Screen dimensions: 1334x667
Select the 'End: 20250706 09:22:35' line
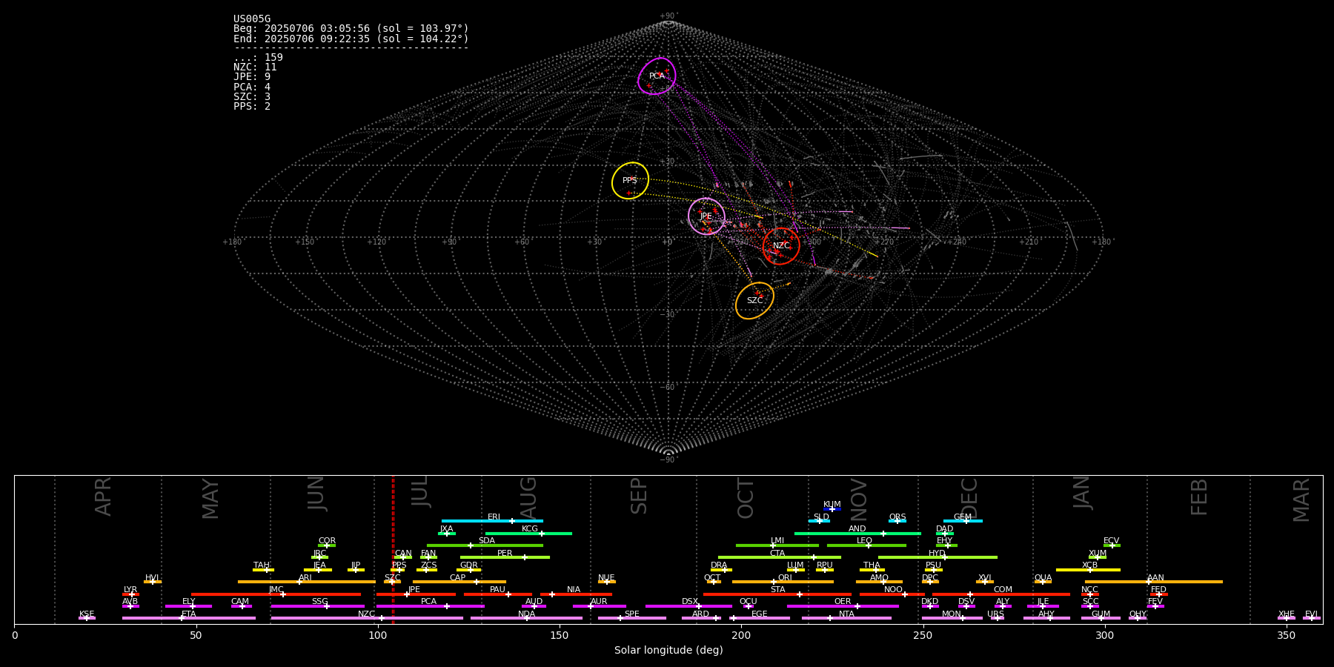coord(351,39)
